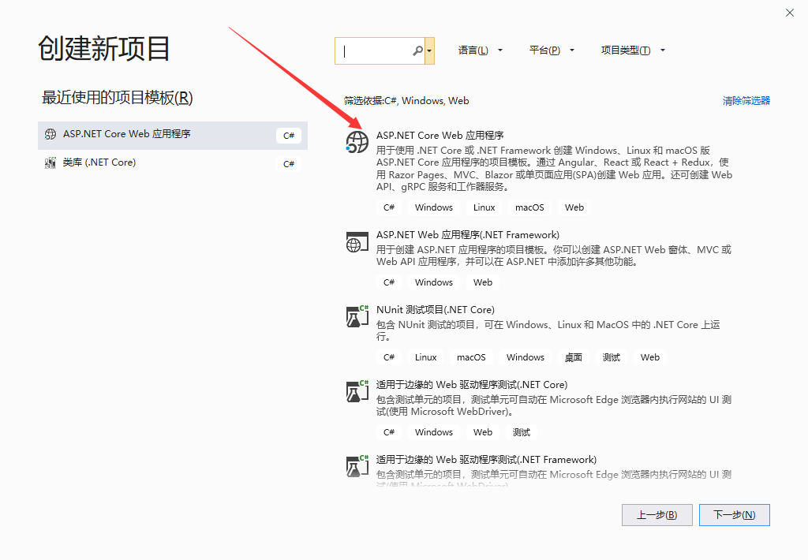Click the NUnit 测试项目(.NET Core) flask icon
The width and height of the screenshot is (808, 560).
(357, 315)
